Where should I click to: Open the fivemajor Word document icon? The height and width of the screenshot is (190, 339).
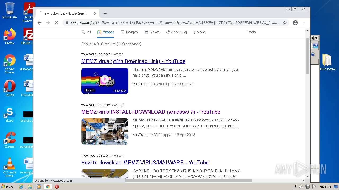pos(27,88)
